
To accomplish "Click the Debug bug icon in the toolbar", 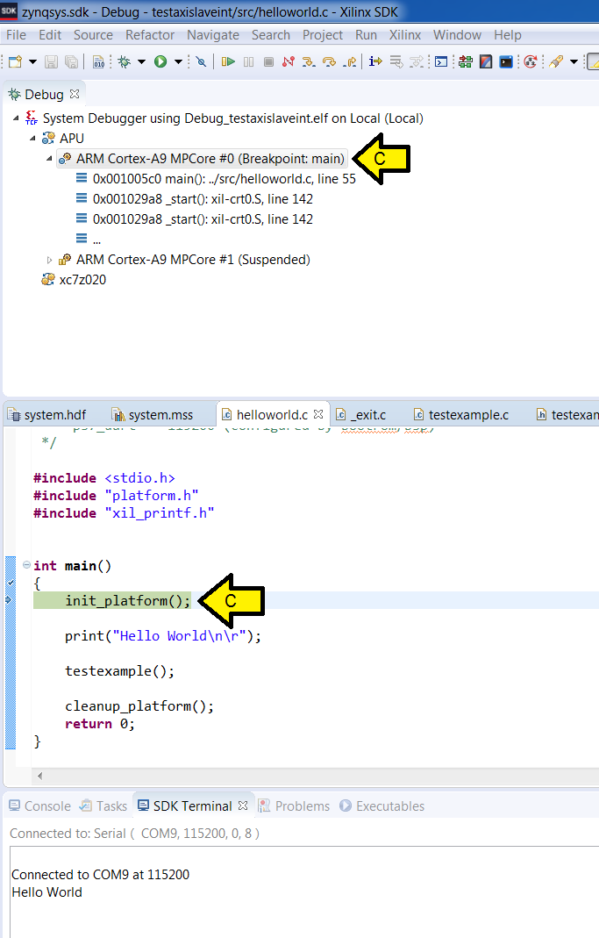I will pyautogui.click(x=124, y=62).
